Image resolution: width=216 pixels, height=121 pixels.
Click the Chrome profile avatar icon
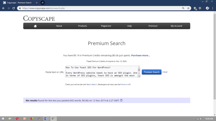[x=207, y=8]
